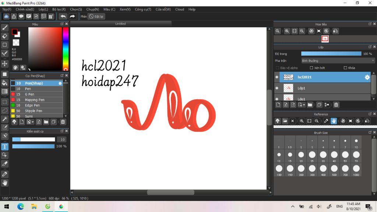Pick brush size 1000 preset
This screenshot has height=212, width=377.
pos(356,170)
